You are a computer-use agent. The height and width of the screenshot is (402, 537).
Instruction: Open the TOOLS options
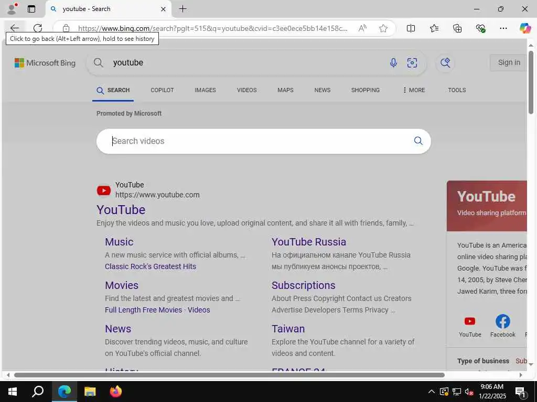tap(457, 90)
